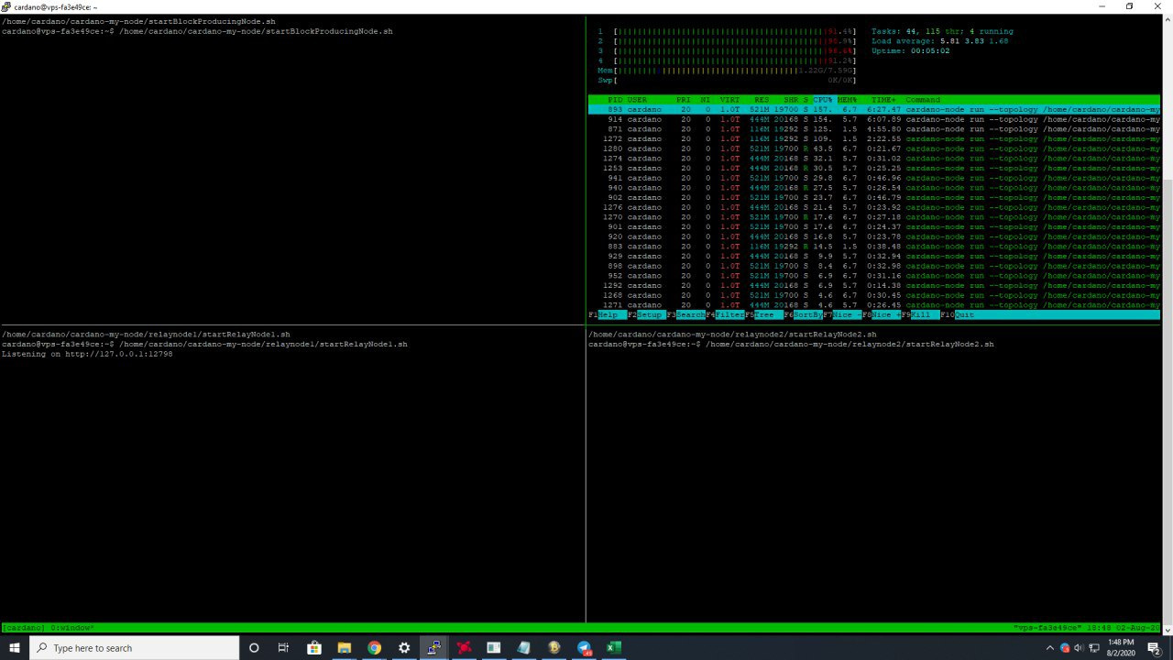This screenshot has height=660, width=1173.
Task: Select process row with PID 902
Action: tap(874, 197)
